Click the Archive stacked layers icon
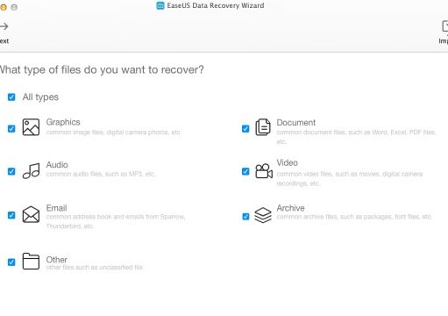This screenshot has width=448, height=316. pos(263,215)
